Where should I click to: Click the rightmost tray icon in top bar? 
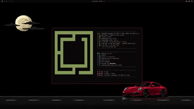point(192,1)
